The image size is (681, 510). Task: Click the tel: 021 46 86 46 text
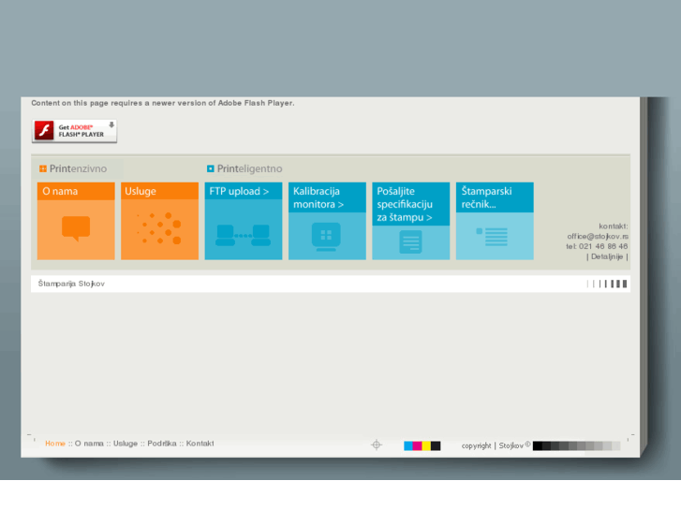click(597, 246)
